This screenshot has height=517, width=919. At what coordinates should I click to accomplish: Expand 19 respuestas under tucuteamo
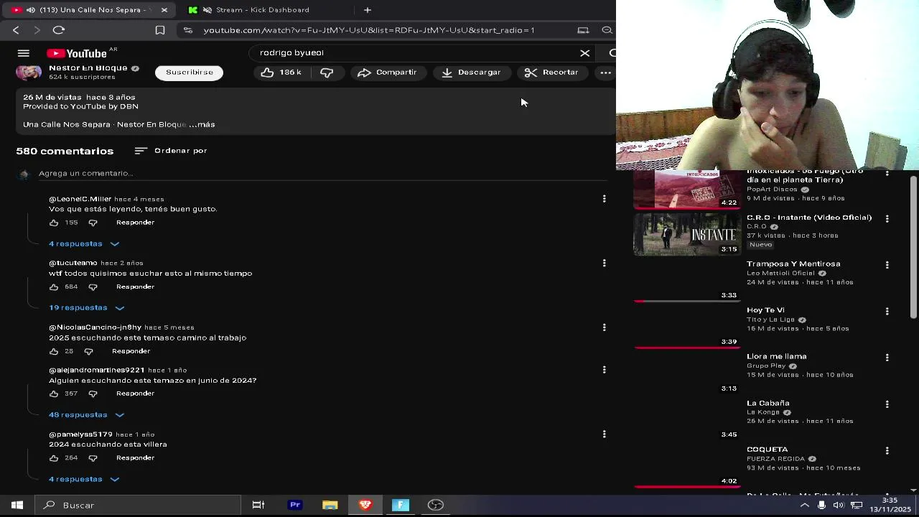tap(87, 308)
